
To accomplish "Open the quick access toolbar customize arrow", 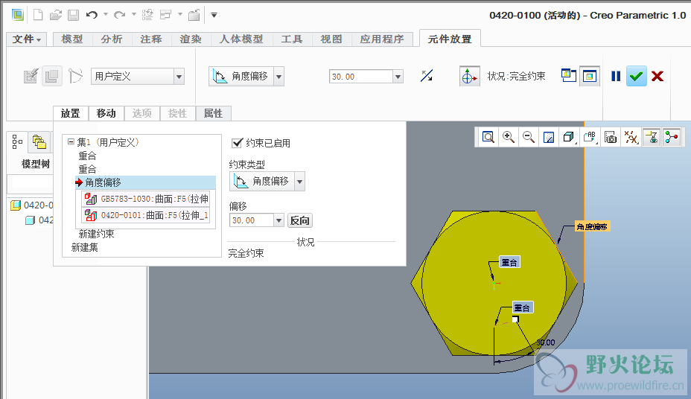I will [214, 15].
